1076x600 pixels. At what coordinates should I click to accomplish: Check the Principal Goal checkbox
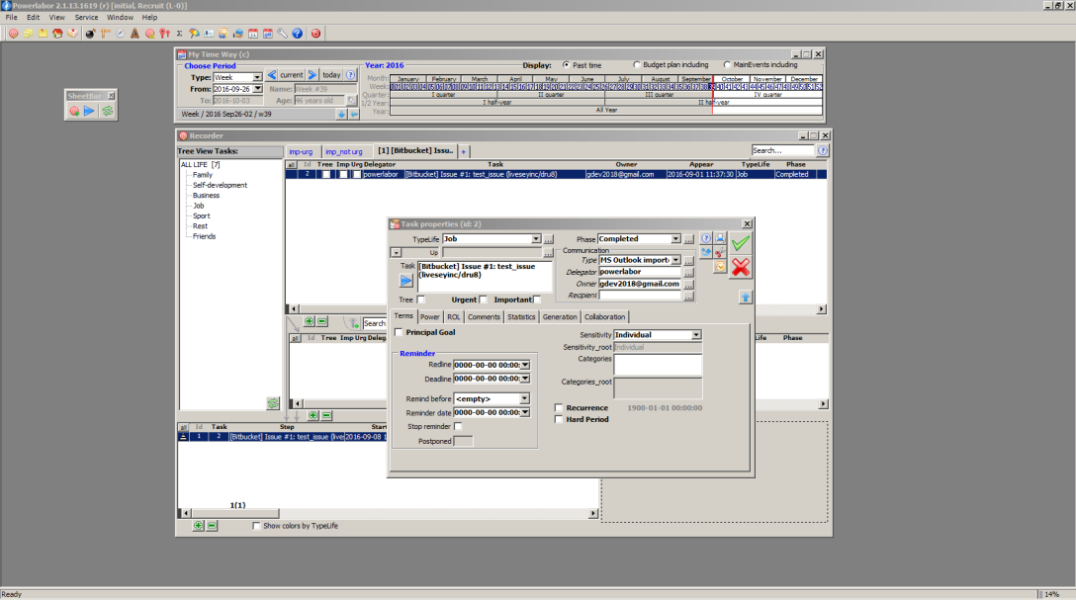(399, 332)
